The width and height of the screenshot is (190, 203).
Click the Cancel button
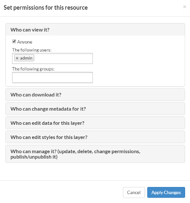click(x=134, y=192)
